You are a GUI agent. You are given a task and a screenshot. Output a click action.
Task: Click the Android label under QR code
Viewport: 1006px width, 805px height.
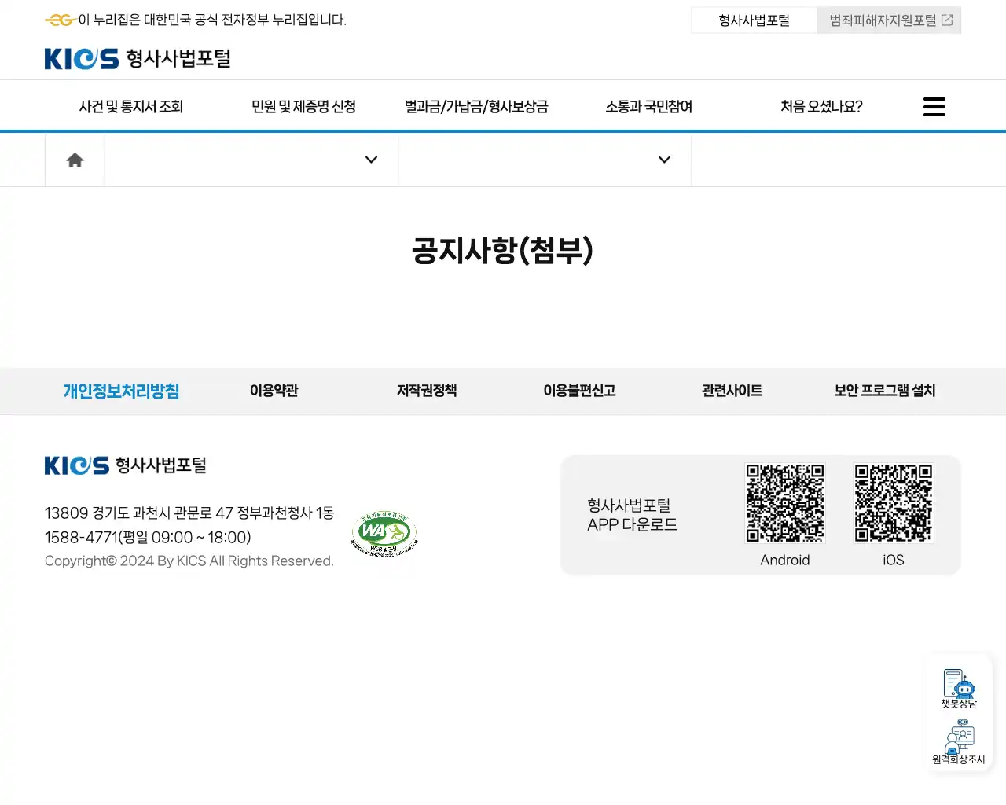pyautogui.click(x=785, y=561)
